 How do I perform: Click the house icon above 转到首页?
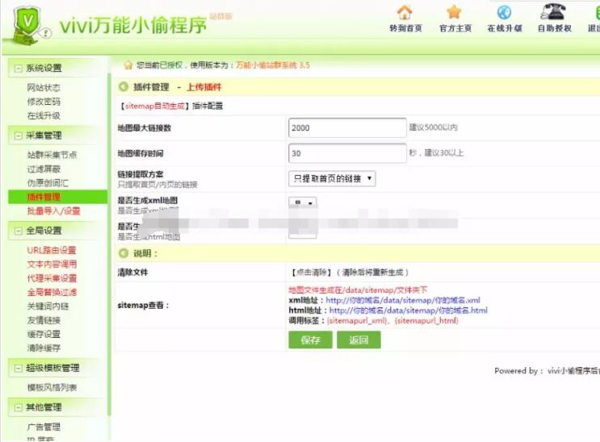point(405,13)
